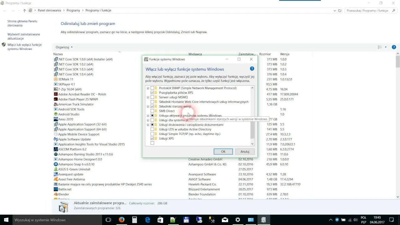400x225 pixels.
Task: Click the Anno 2070 program icon
Action: pyautogui.click(x=56, y=119)
